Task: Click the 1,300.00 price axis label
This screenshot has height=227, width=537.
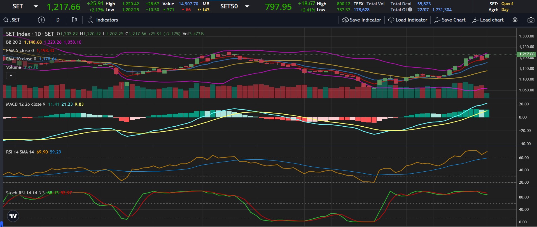Action: coord(526,36)
